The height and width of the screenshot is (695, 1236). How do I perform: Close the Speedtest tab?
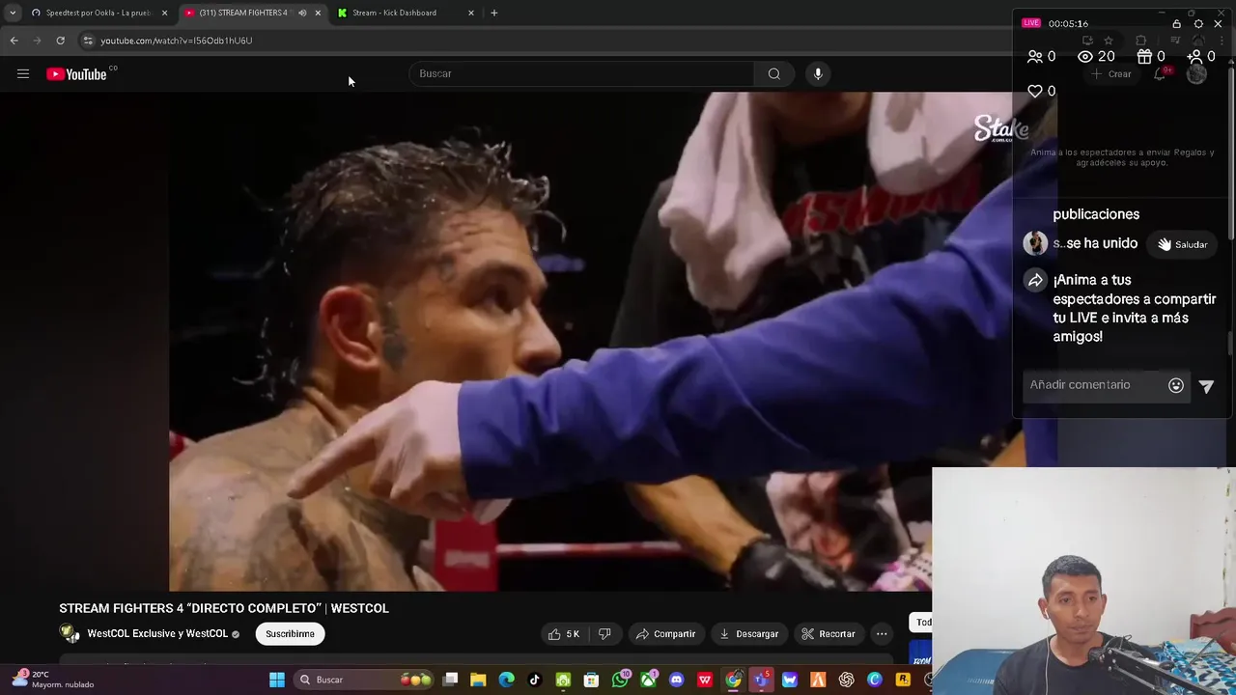click(164, 13)
